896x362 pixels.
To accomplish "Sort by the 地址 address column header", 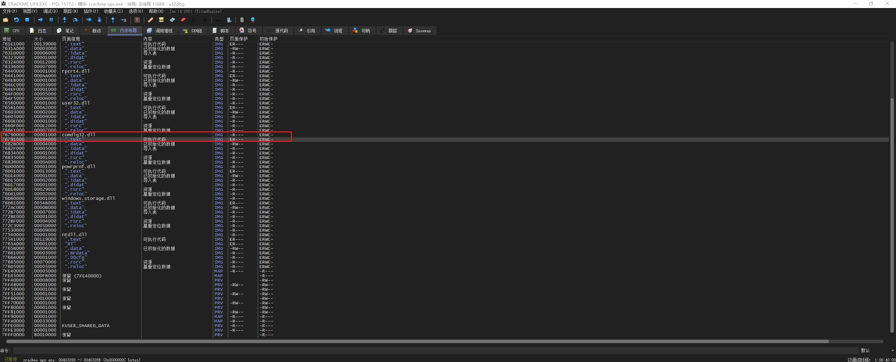I will (x=16, y=39).
